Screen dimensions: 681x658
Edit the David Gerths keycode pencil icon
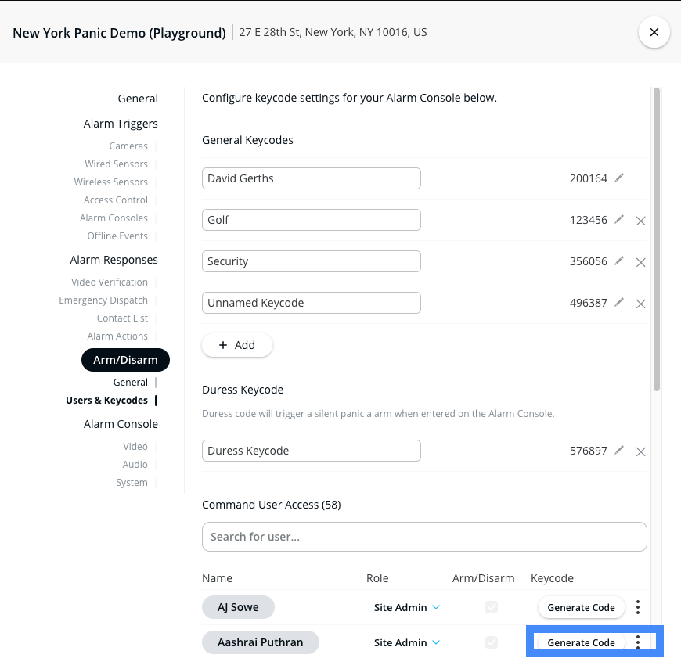coord(619,178)
